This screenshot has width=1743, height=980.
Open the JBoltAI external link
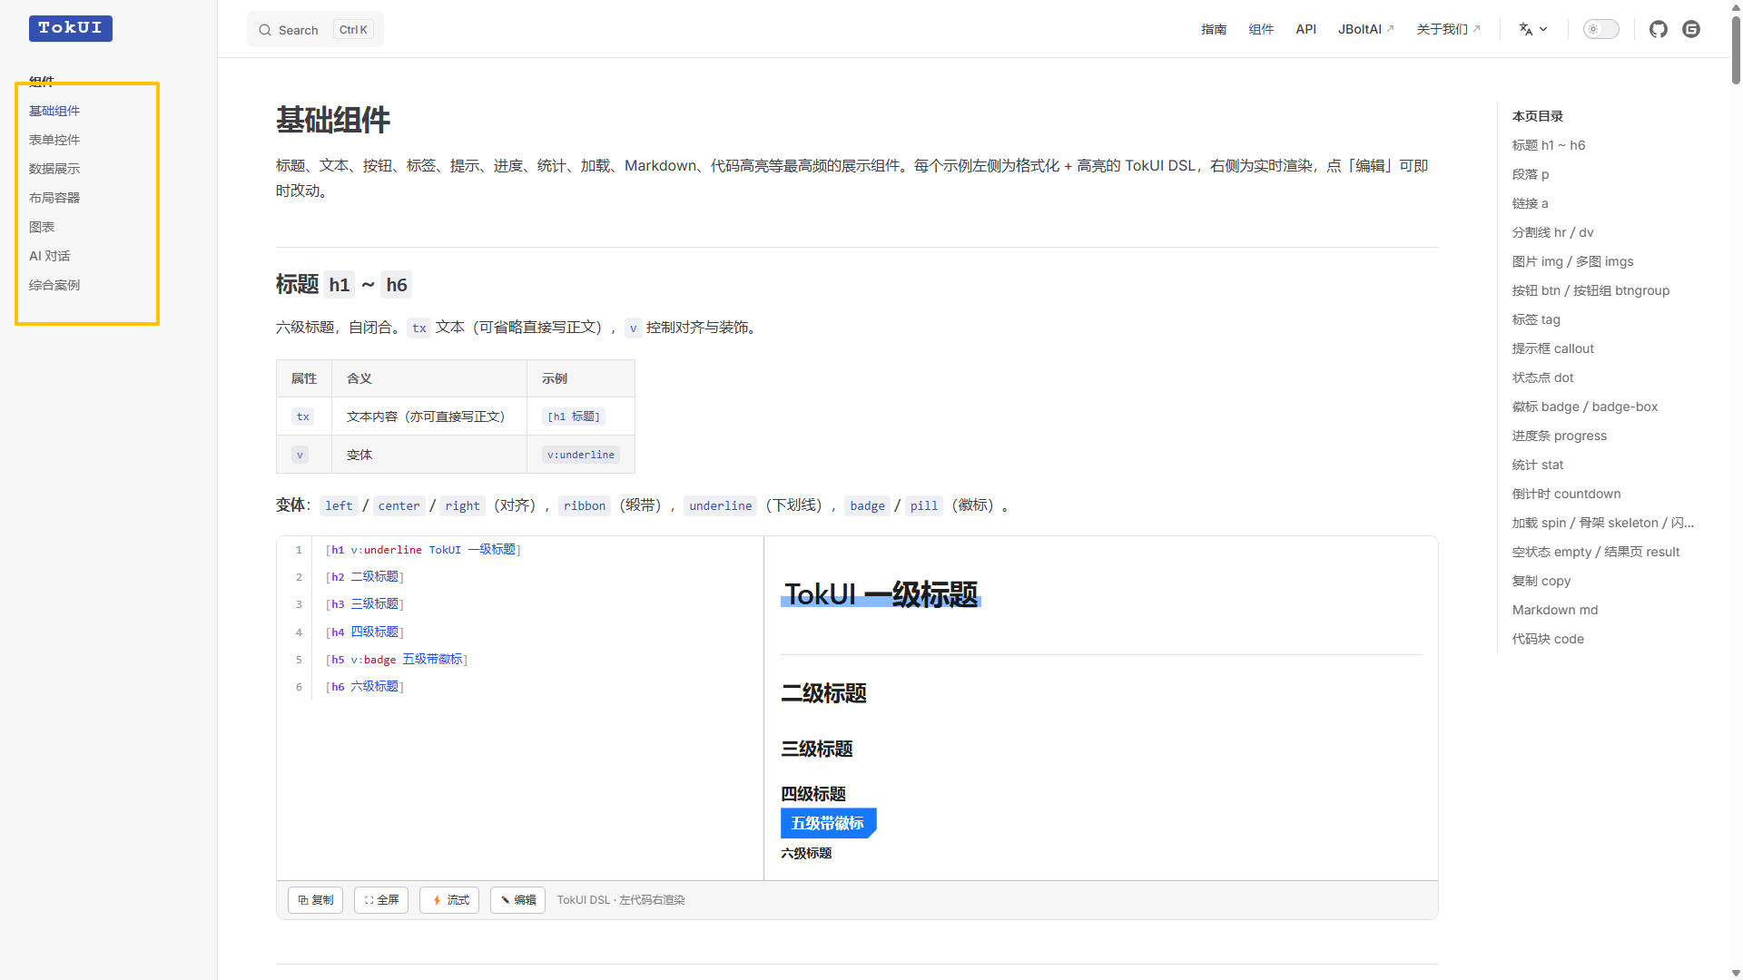click(x=1366, y=29)
